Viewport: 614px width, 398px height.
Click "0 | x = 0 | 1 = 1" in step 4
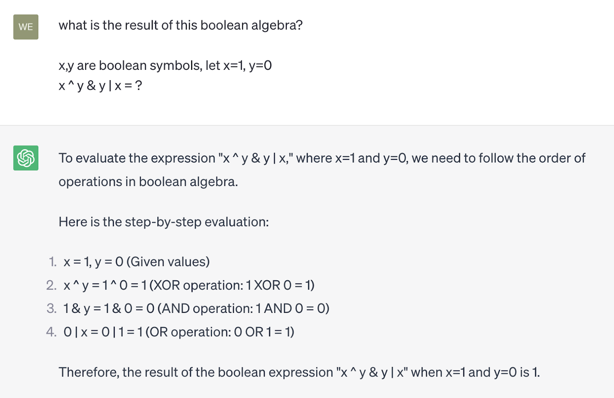point(103,332)
